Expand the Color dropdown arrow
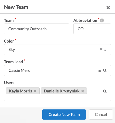 [x=105, y=50]
